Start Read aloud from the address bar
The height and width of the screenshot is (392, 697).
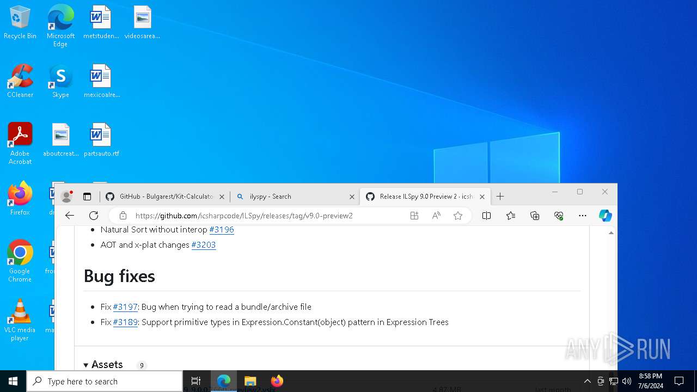point(436,216)
